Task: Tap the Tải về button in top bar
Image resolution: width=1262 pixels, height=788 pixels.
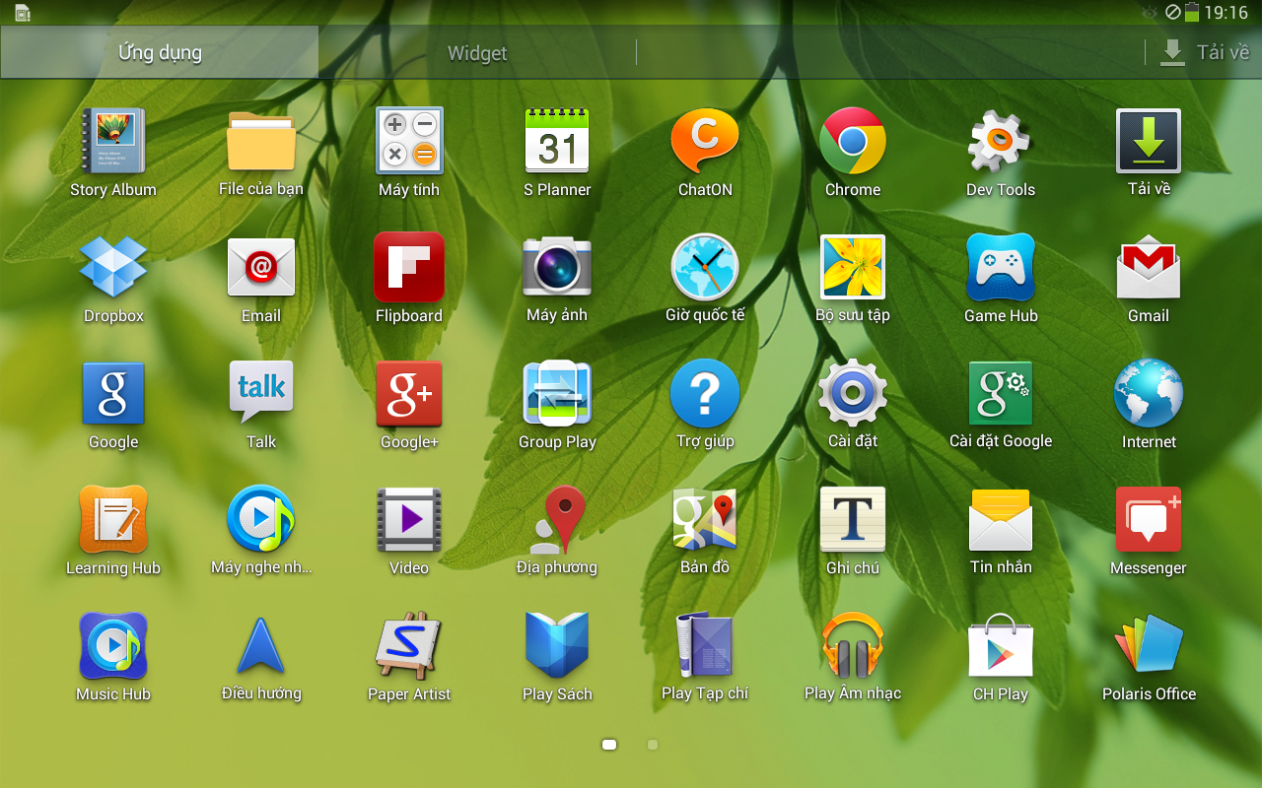Action: 1204,52
